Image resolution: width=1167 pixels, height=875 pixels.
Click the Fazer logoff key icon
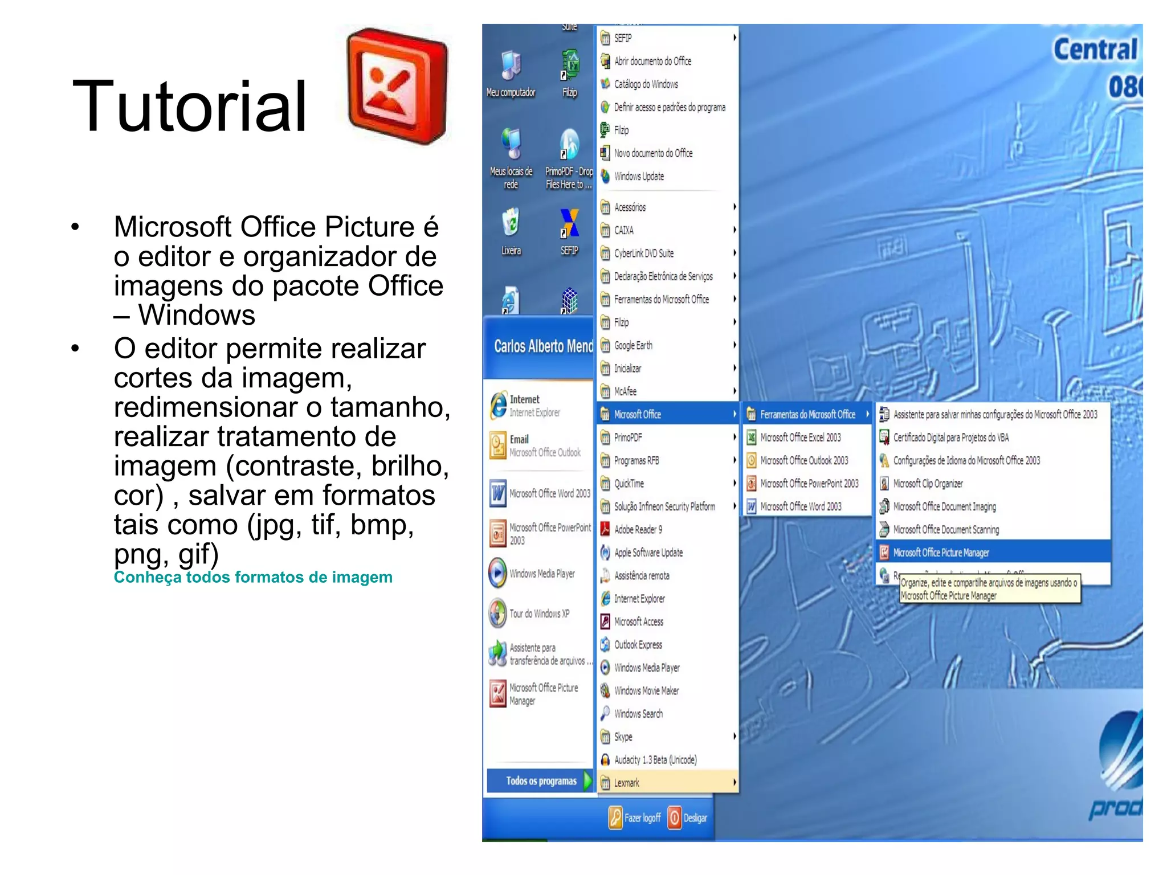615,817
